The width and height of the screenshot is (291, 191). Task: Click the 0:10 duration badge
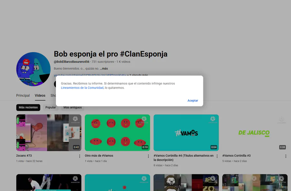coord(145,148)
